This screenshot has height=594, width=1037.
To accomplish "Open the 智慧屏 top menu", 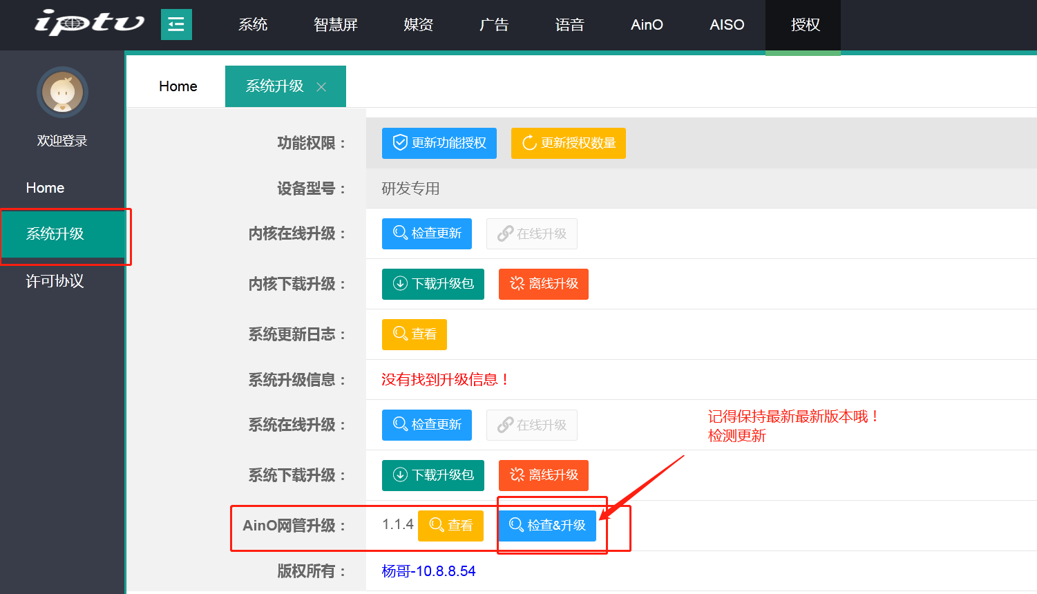I will (335, 25).
